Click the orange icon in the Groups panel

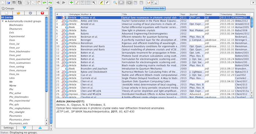[18, 13]
